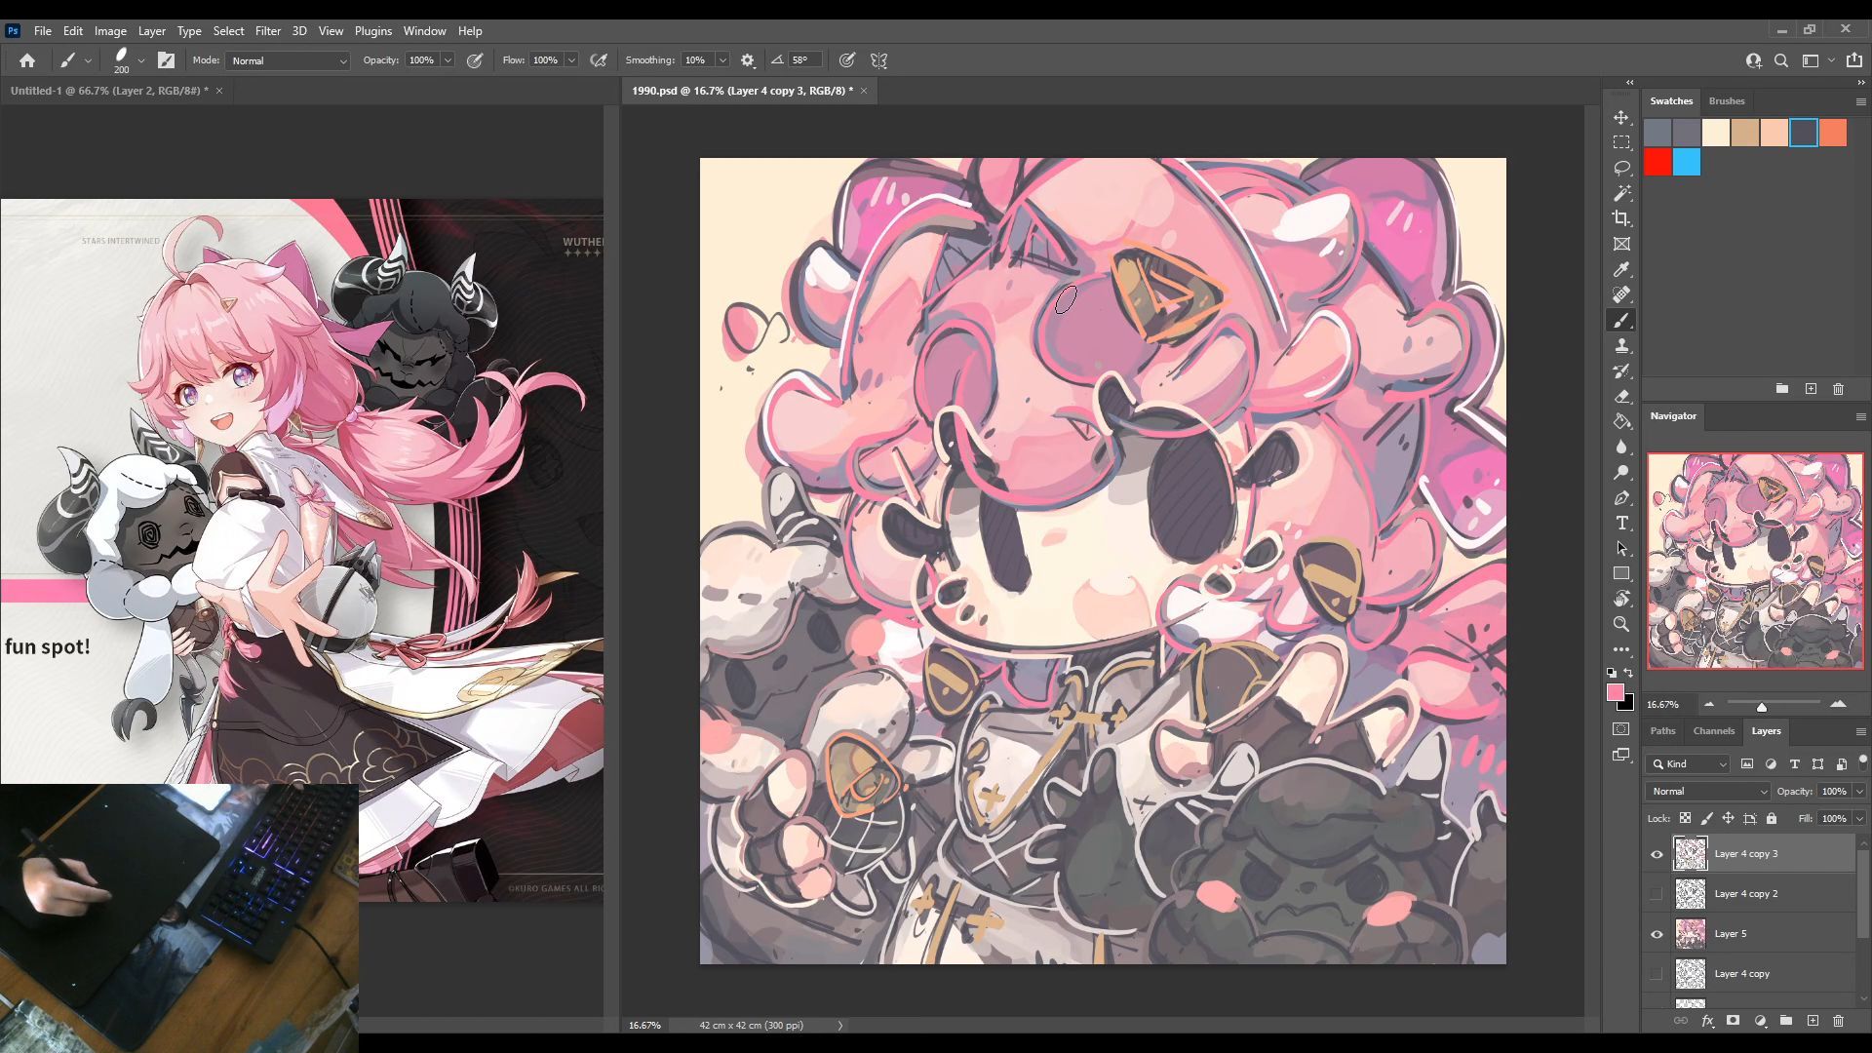Select the Zoom tool

(x=1621, y=624)
